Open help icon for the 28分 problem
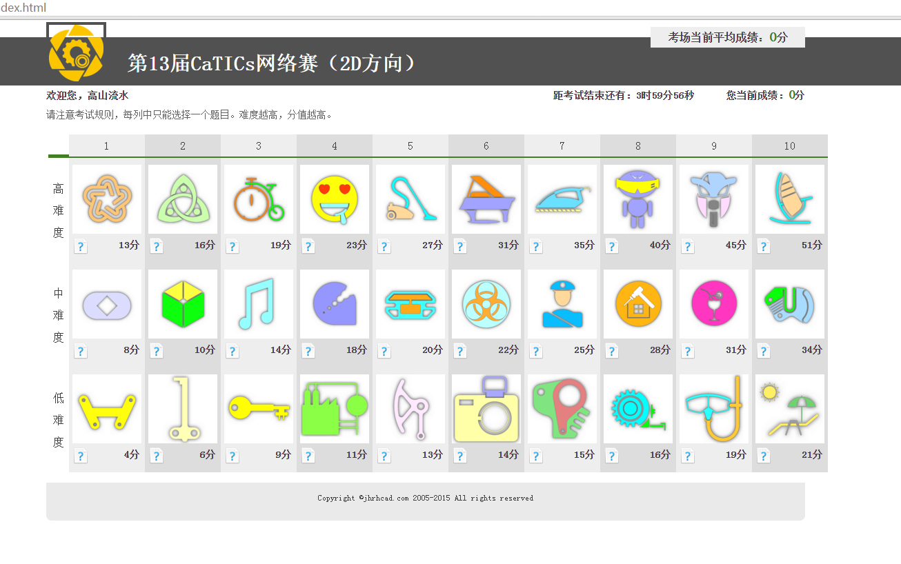The image size is (901, 564). click(612, 351)
